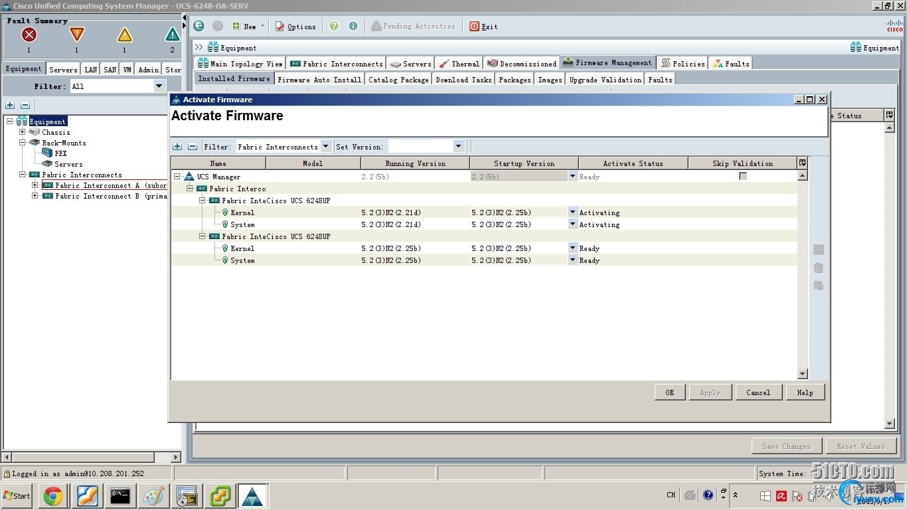Image resolution: width=907 pixels, height=510 pixels.
Task: Click the firmware table vertical scrollbar down arrow
Action: [803, 374]
